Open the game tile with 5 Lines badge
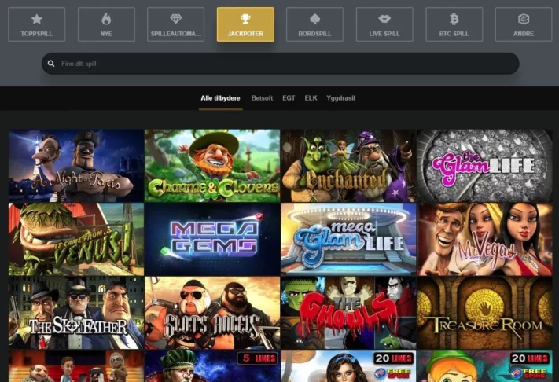This screenshot has width=559, height=382. [212, 366]
